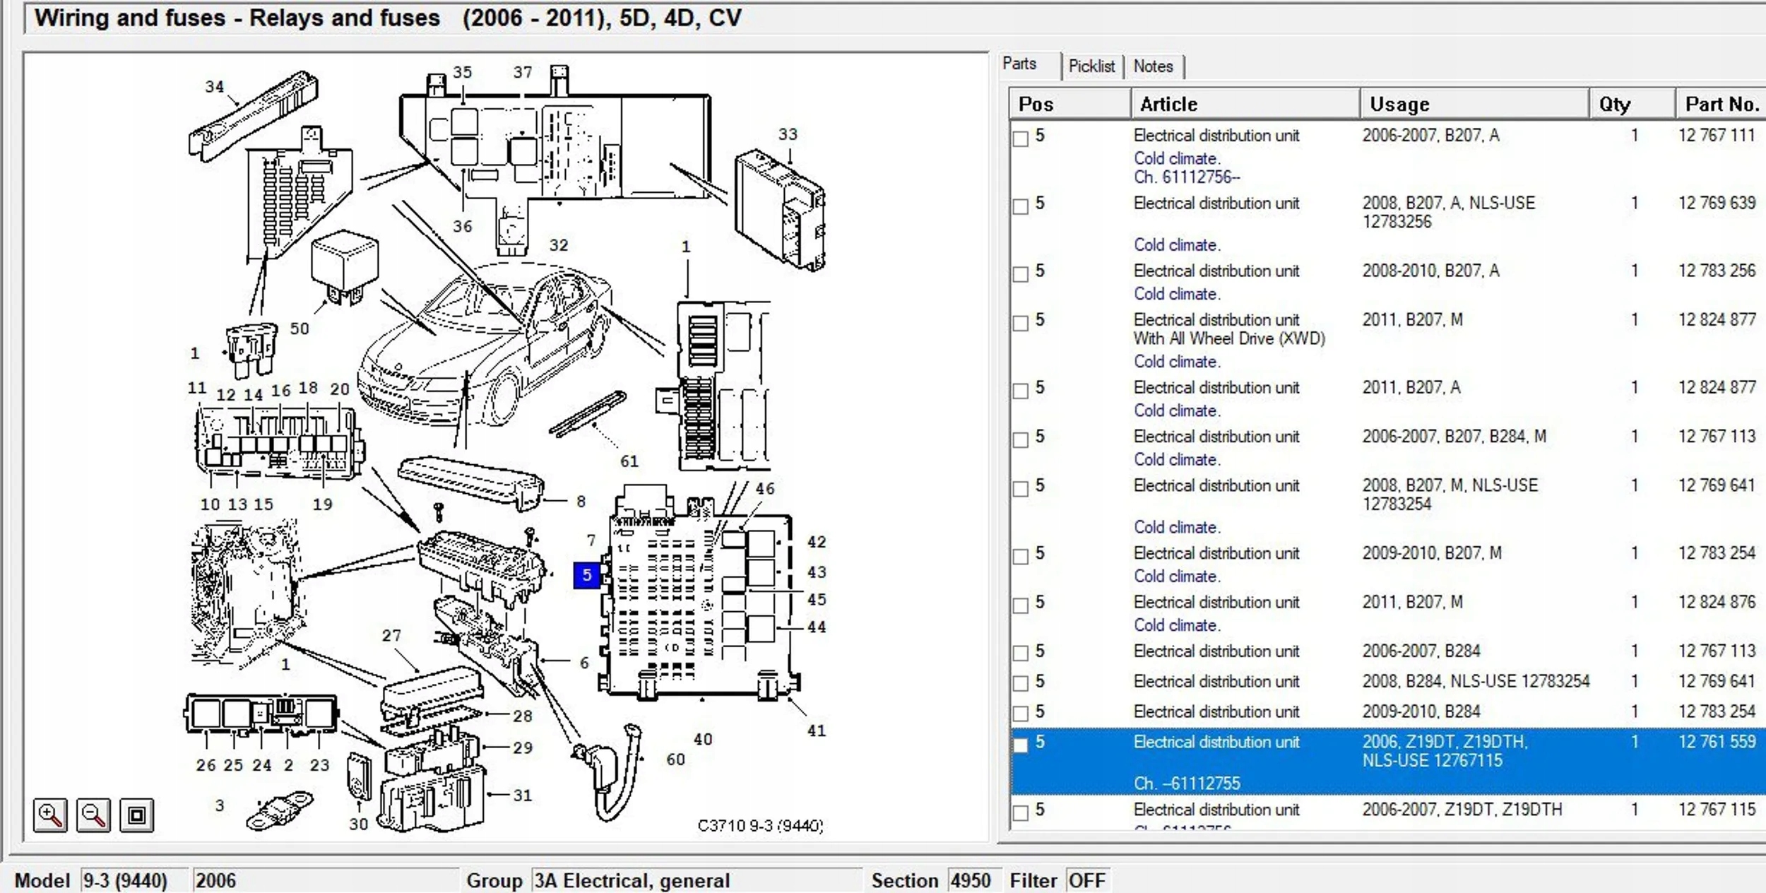Check the box for part 12 767 115
1766x893 pixels.
tap(1020, 812)
